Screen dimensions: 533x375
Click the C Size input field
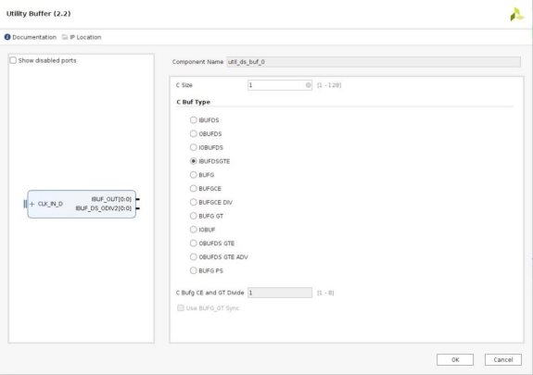(x=279, y=85)
